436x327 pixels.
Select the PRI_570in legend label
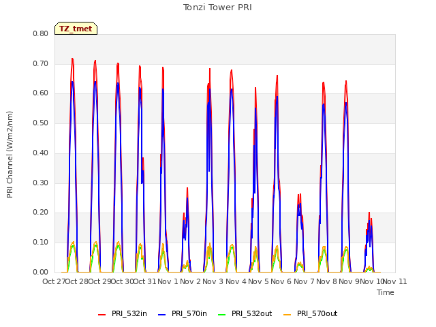[189, 313]
